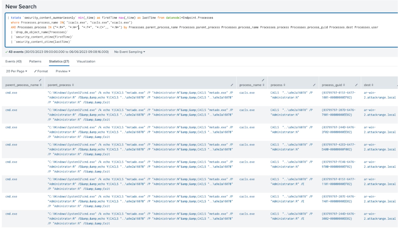Click the green job-complete checkmark by 43 events

[x=6, y=52]
